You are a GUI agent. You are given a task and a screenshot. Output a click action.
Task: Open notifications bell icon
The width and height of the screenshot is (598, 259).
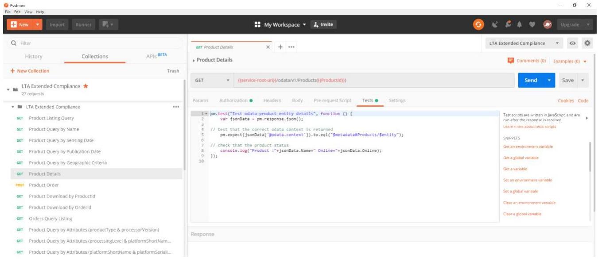[520, 25]
